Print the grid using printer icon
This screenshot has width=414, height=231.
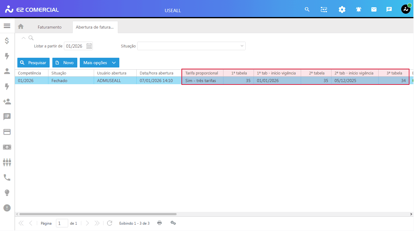point(160,223)
